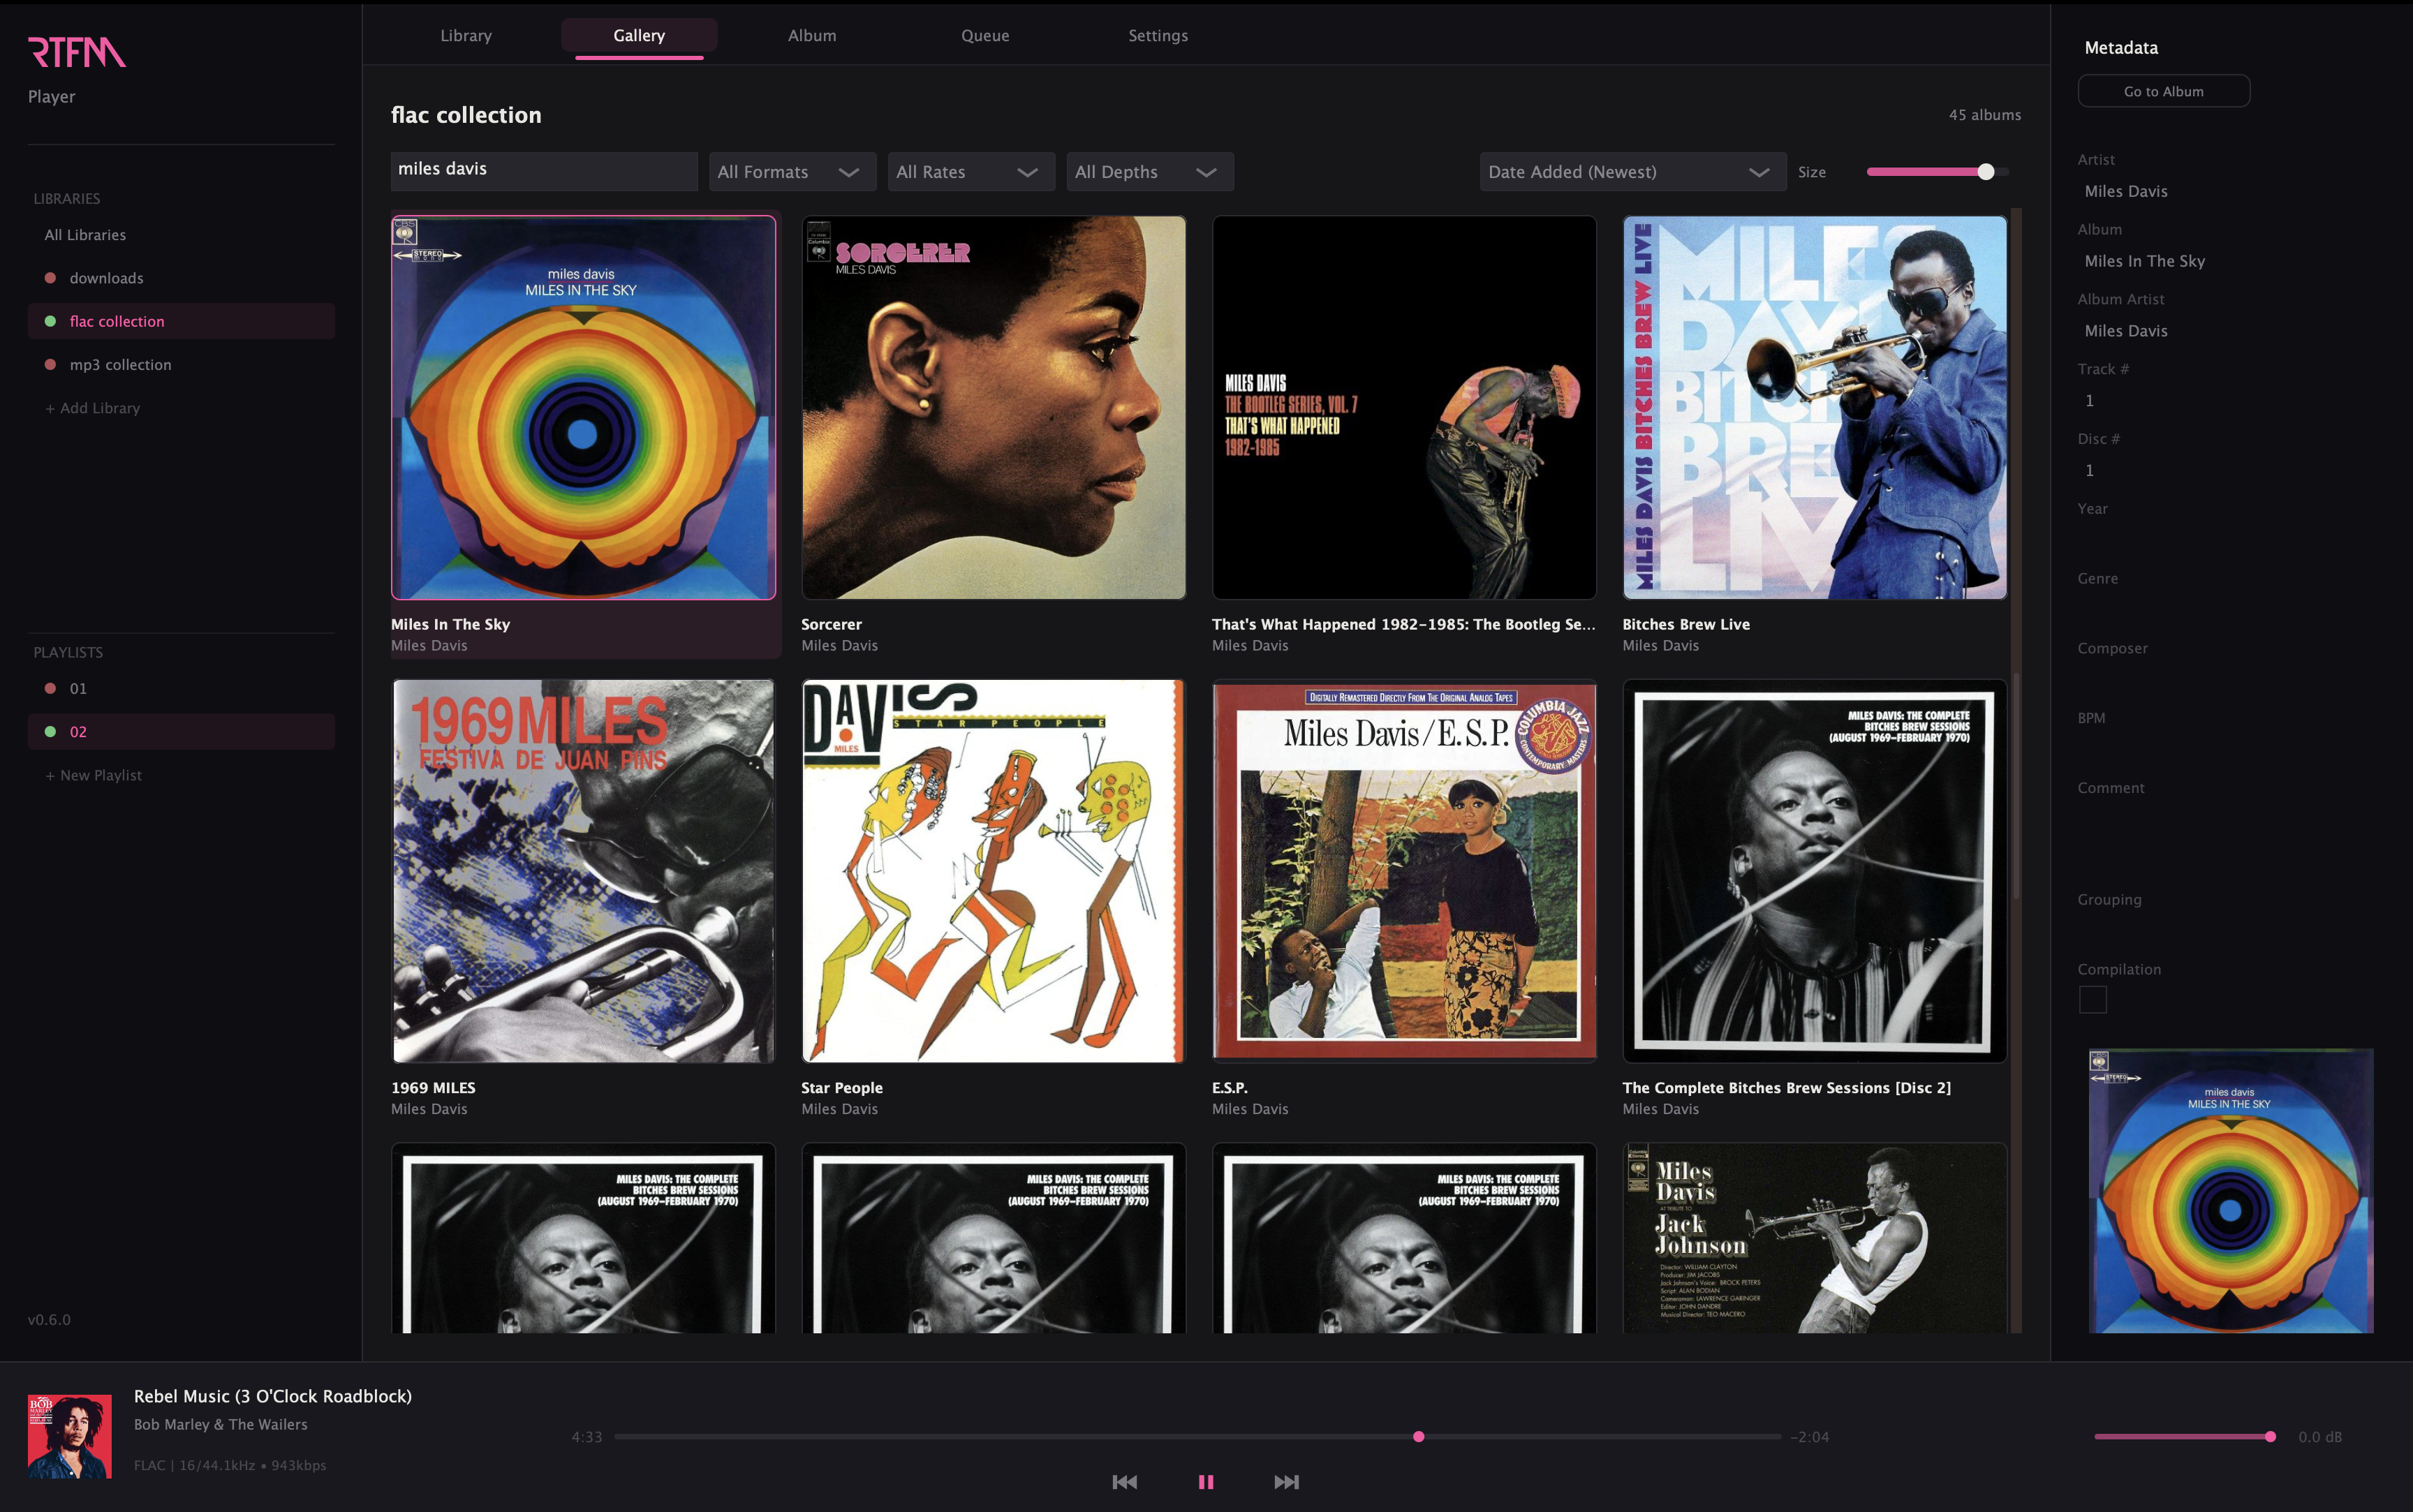The height and width of the screenshot is (1512, 2413).
Task: Click the red dot beside downloads library
Action: pos(50,278)
